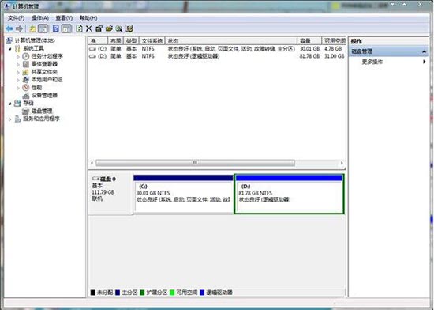Click the black X delete icon in the toolbar
The height and width of the screenshot is (310, 434).
click(x=89, y=28)
